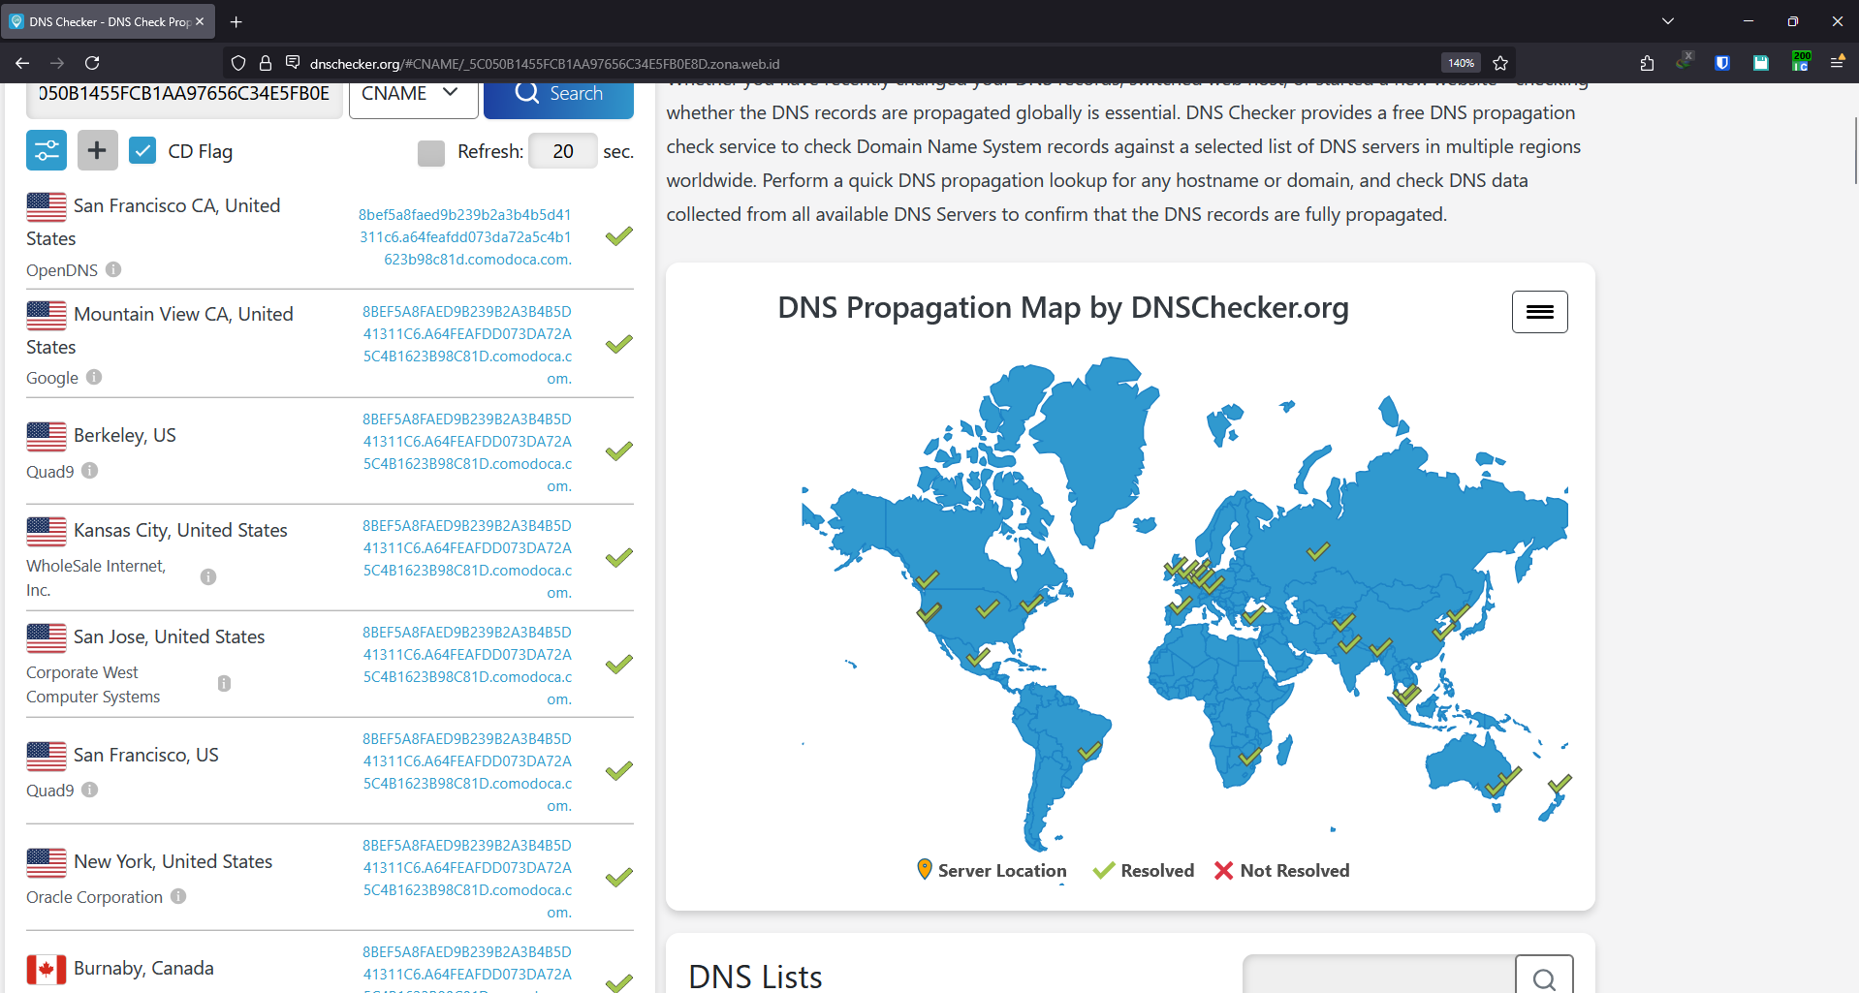Click the Search button

click(x=558, y=94)
